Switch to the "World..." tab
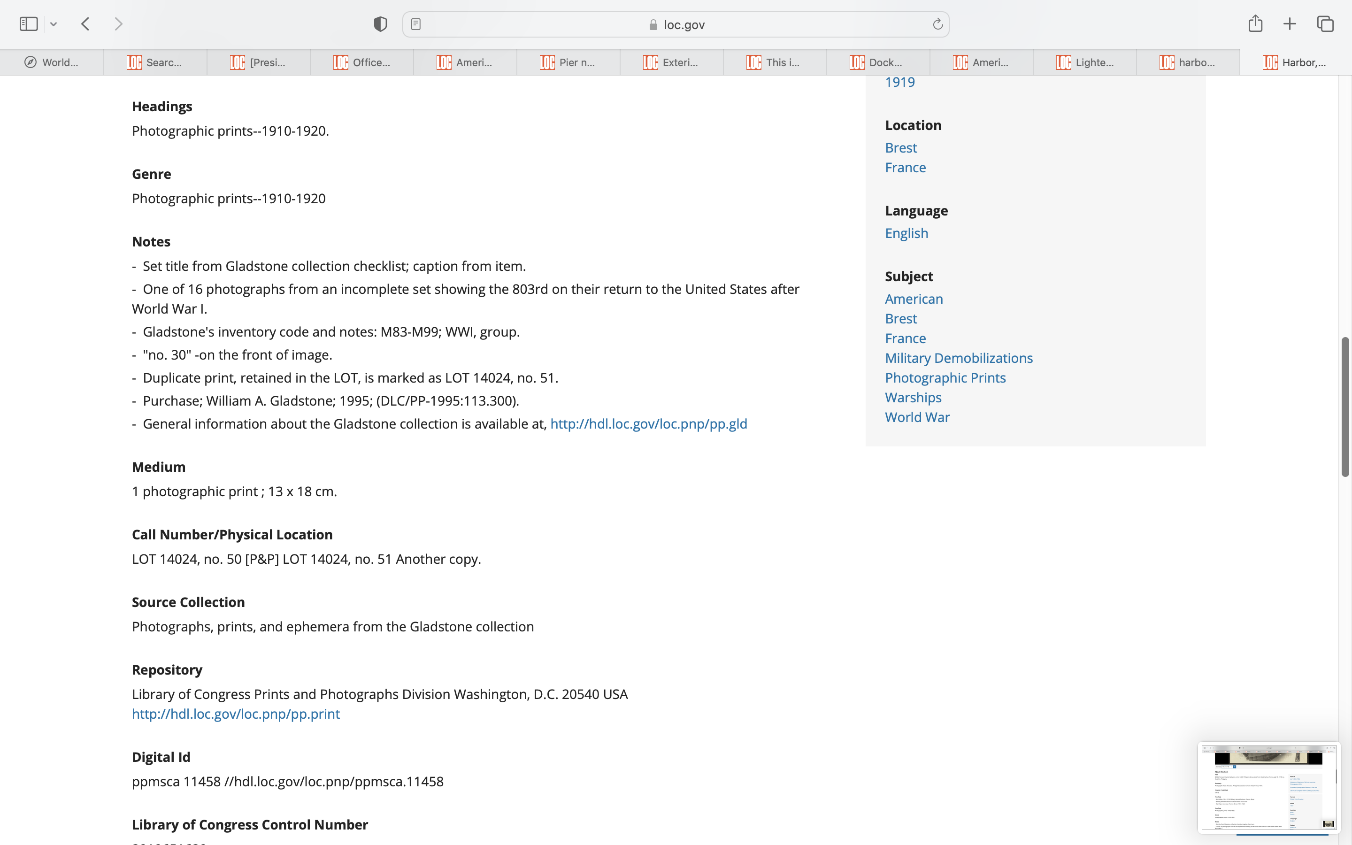Screen dimensions: 1352x845 [51, 62]
